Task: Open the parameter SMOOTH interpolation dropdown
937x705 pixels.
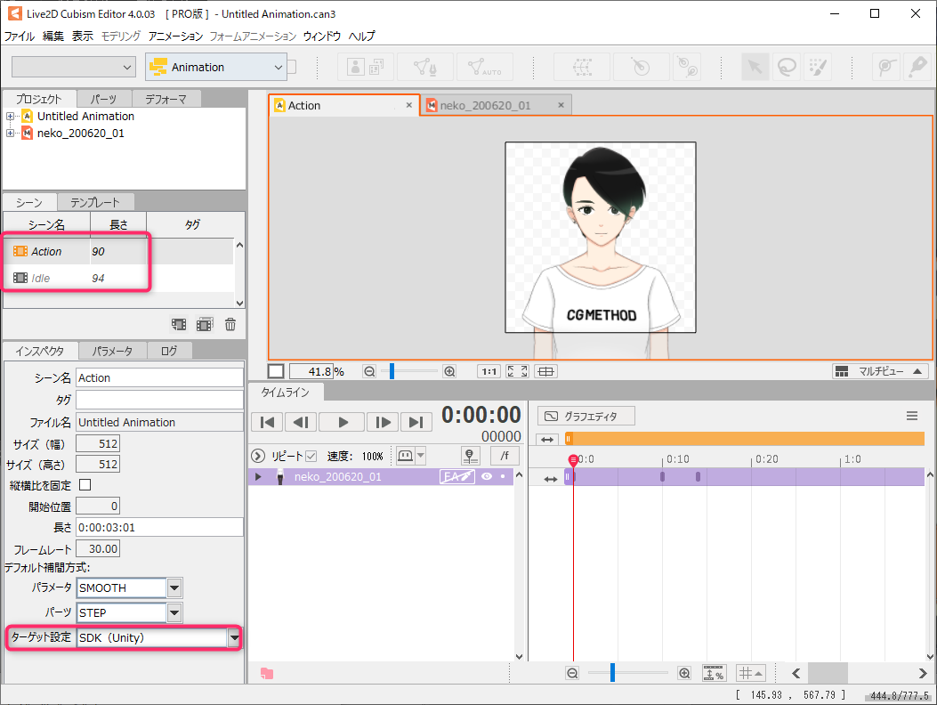Action: tap(174, 587)
